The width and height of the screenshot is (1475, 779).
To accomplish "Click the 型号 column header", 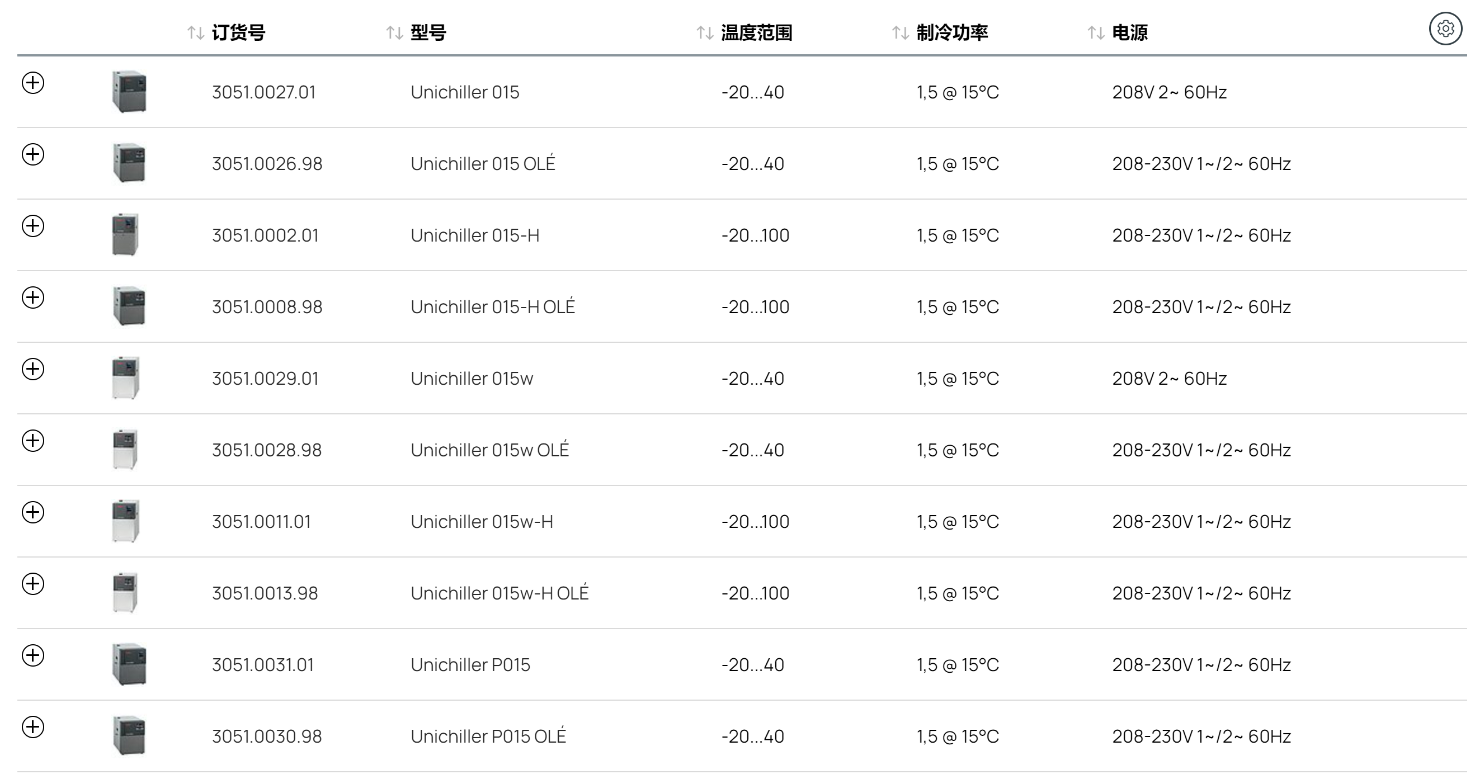I will point(428,32).
